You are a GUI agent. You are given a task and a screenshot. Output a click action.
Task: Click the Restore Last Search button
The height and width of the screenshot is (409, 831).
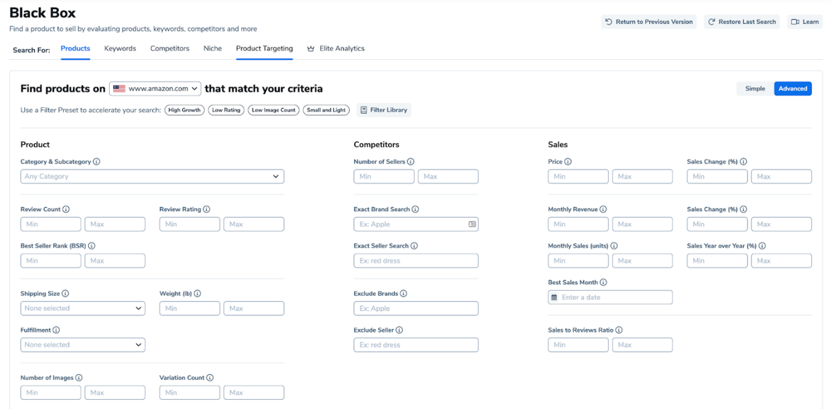(742, 22)
